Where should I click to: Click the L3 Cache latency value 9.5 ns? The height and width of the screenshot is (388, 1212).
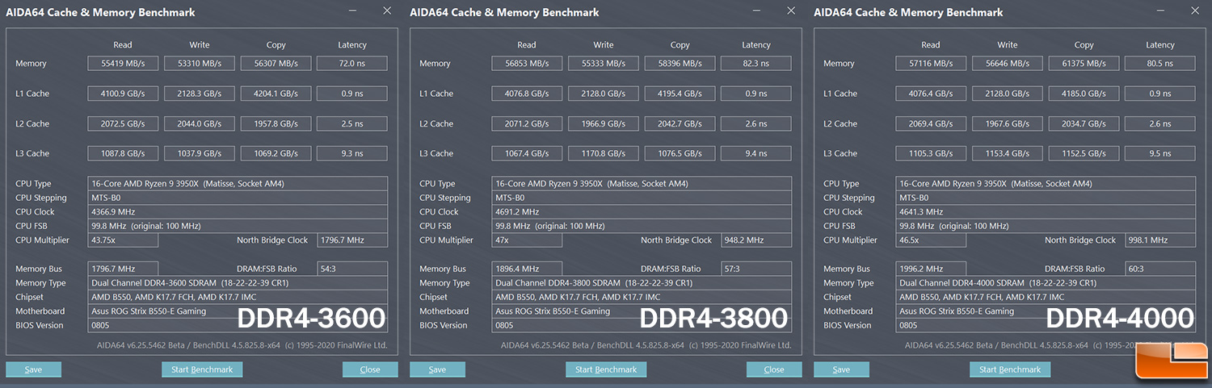click(x=1159, y=153)
